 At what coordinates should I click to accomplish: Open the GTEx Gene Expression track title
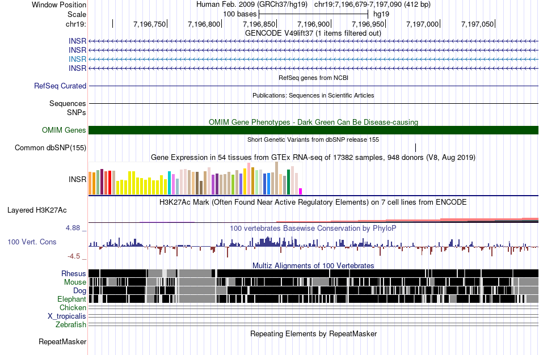[313, 158]
